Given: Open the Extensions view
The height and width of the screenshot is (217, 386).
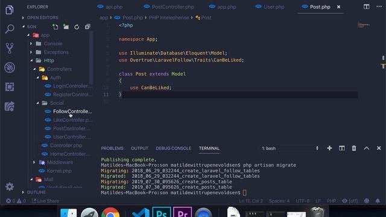Looking at the screenshot, I should (x=10, y=87).
